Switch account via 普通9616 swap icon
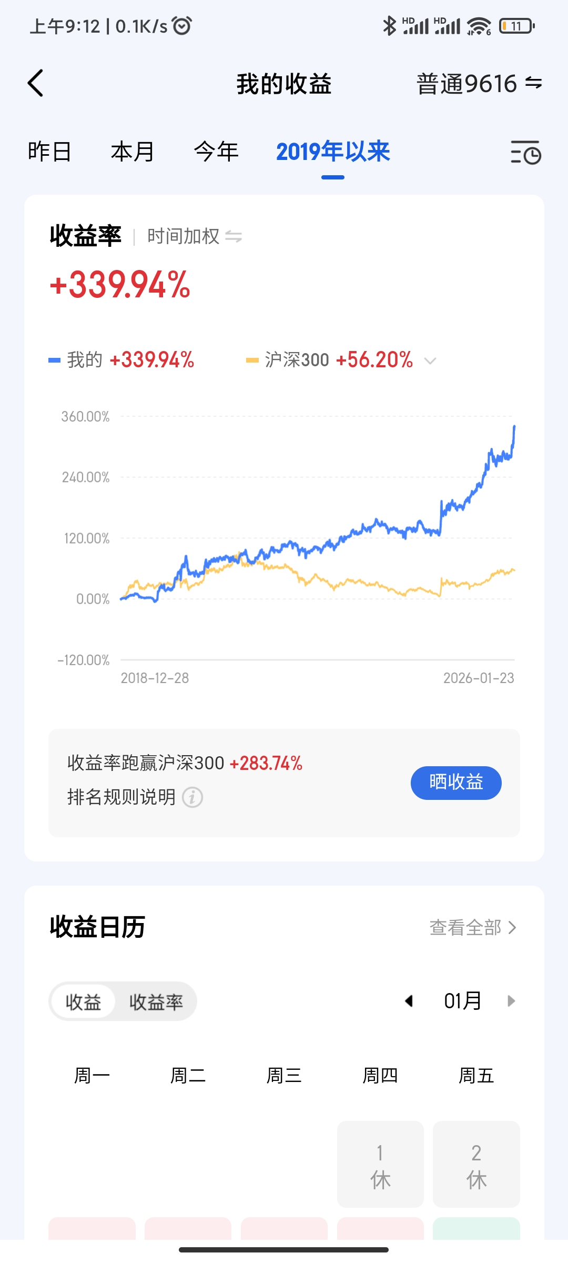 533,83
